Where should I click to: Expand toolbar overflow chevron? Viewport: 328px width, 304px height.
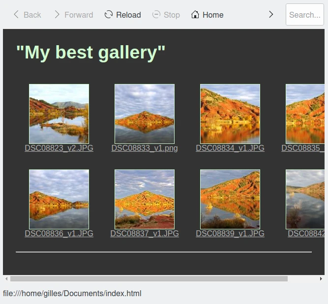click(x=271, y=15)
